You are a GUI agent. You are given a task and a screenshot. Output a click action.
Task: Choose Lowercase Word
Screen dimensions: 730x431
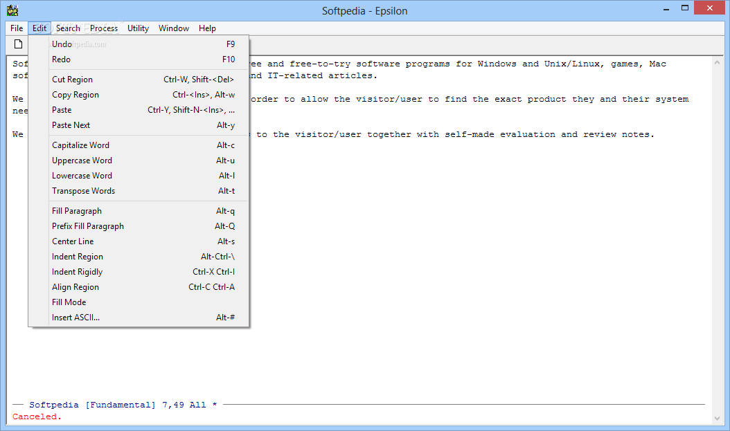tap(139, 176)
